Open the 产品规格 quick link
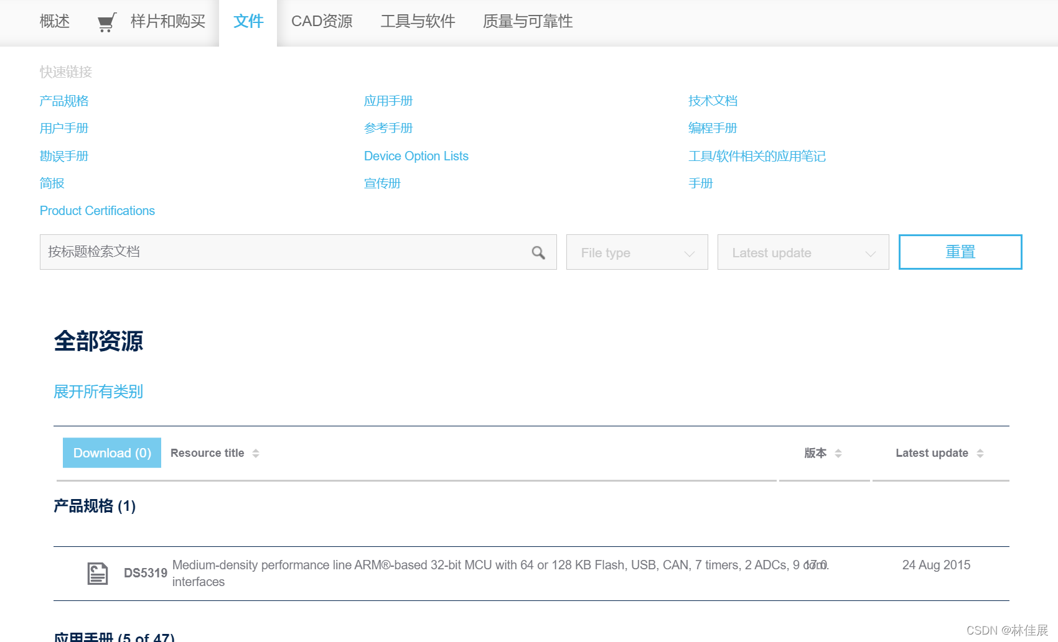 click(x=64, y=101)
